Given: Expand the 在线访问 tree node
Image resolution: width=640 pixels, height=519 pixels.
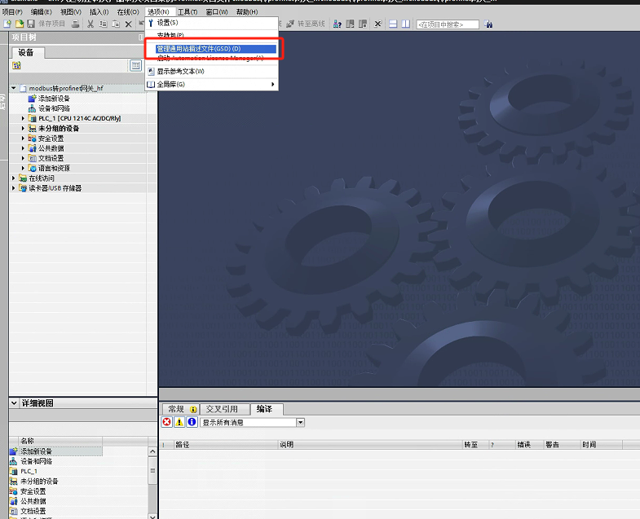Looking at the screenshot, I should tap(14, 178).
